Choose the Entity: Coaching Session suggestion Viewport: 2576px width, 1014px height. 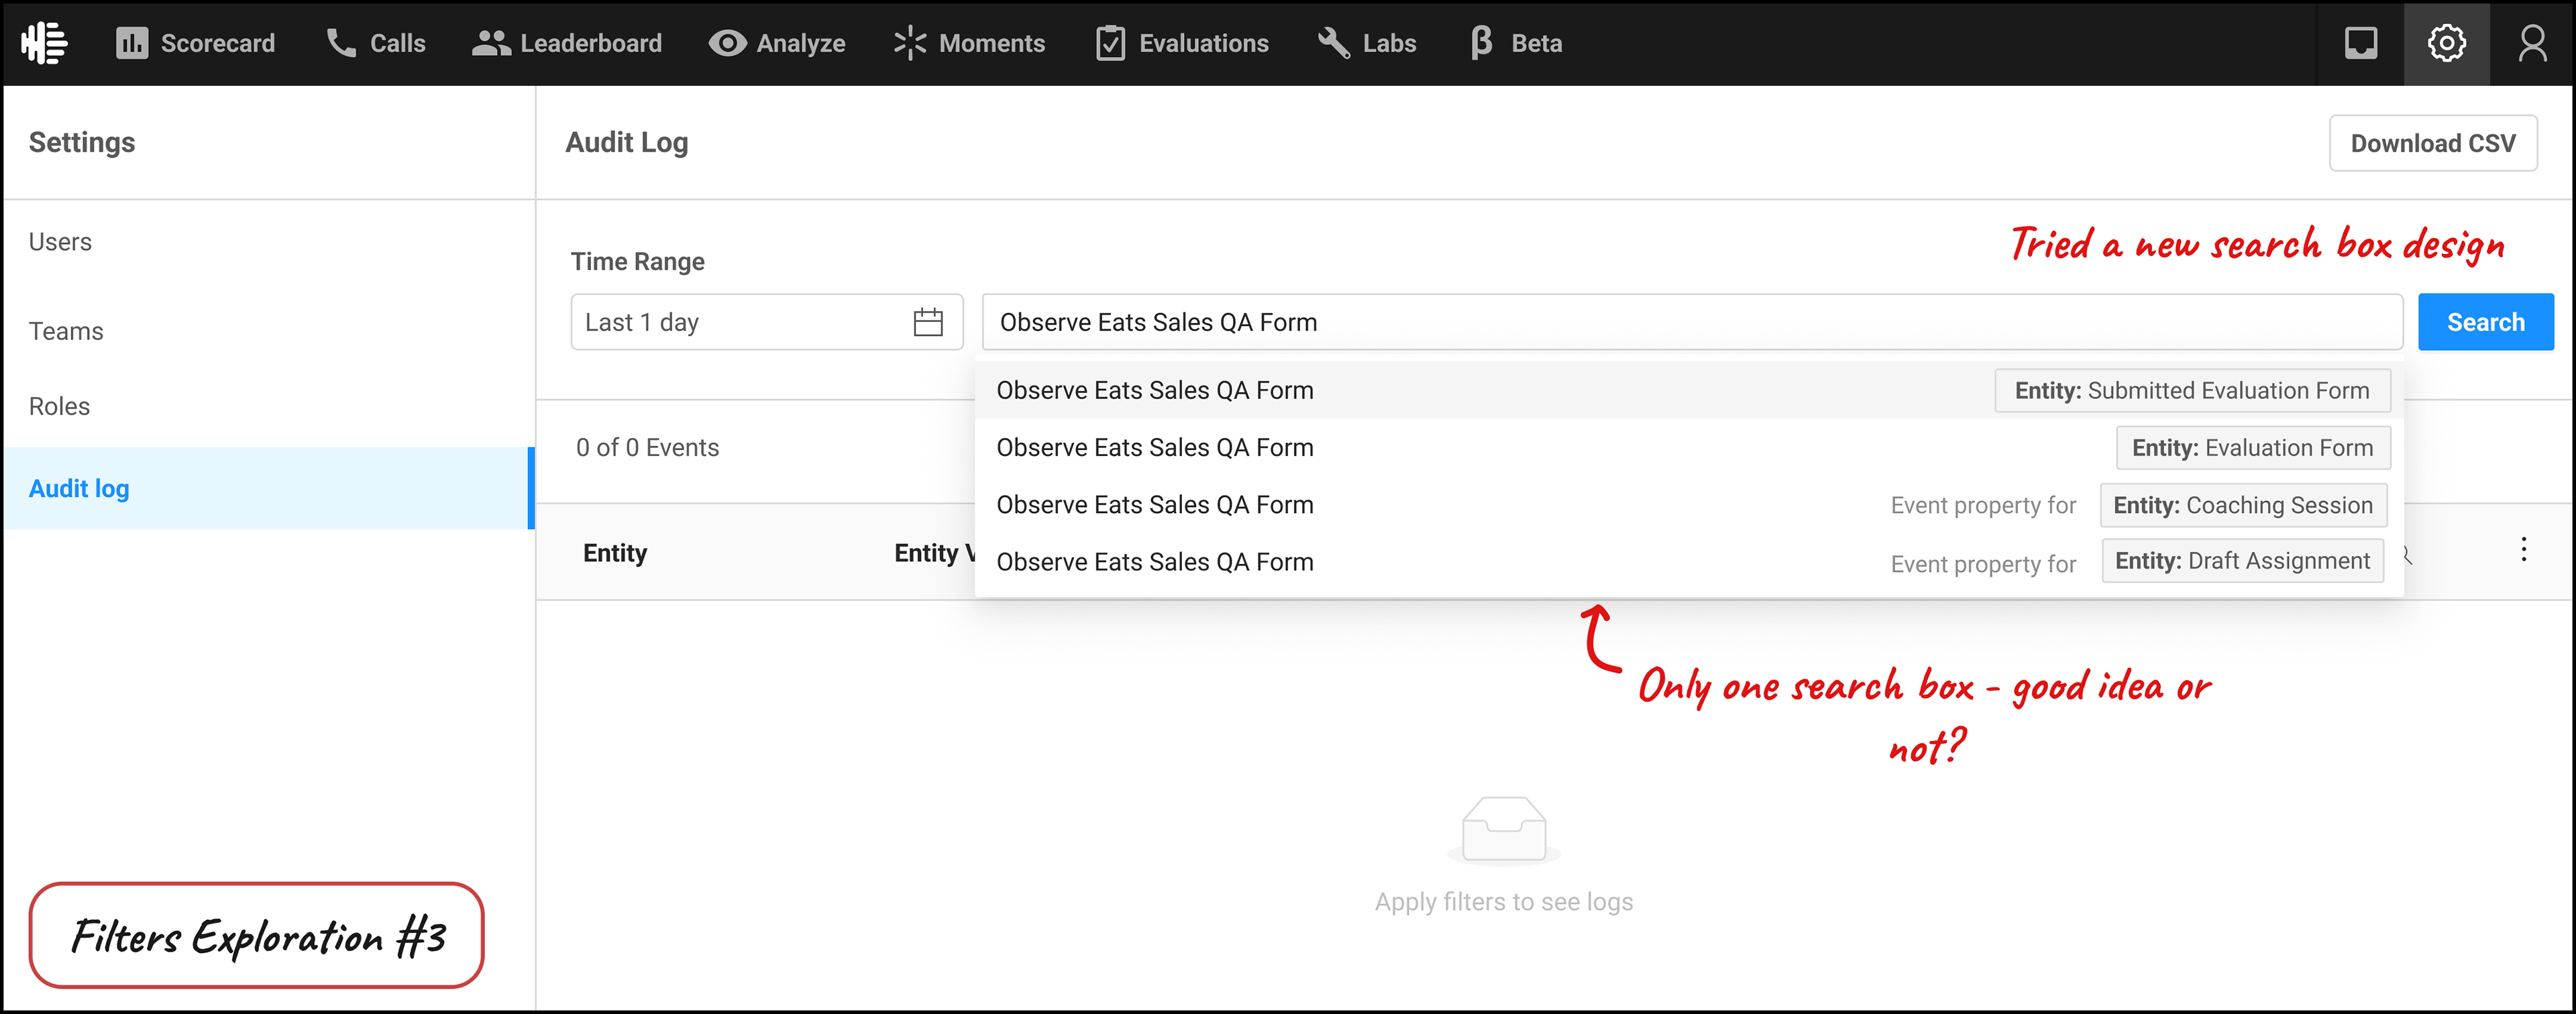tap(2242, 505)
